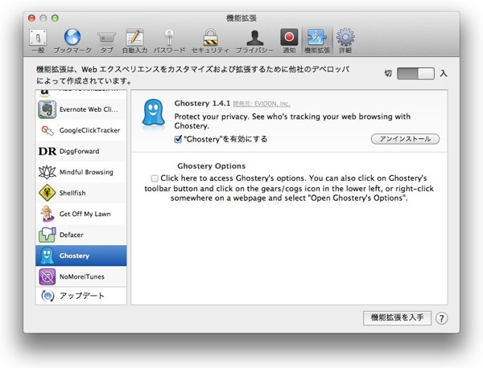
Task: Select Evernote Web Clipper extension in list
Action: click(81, 109)
